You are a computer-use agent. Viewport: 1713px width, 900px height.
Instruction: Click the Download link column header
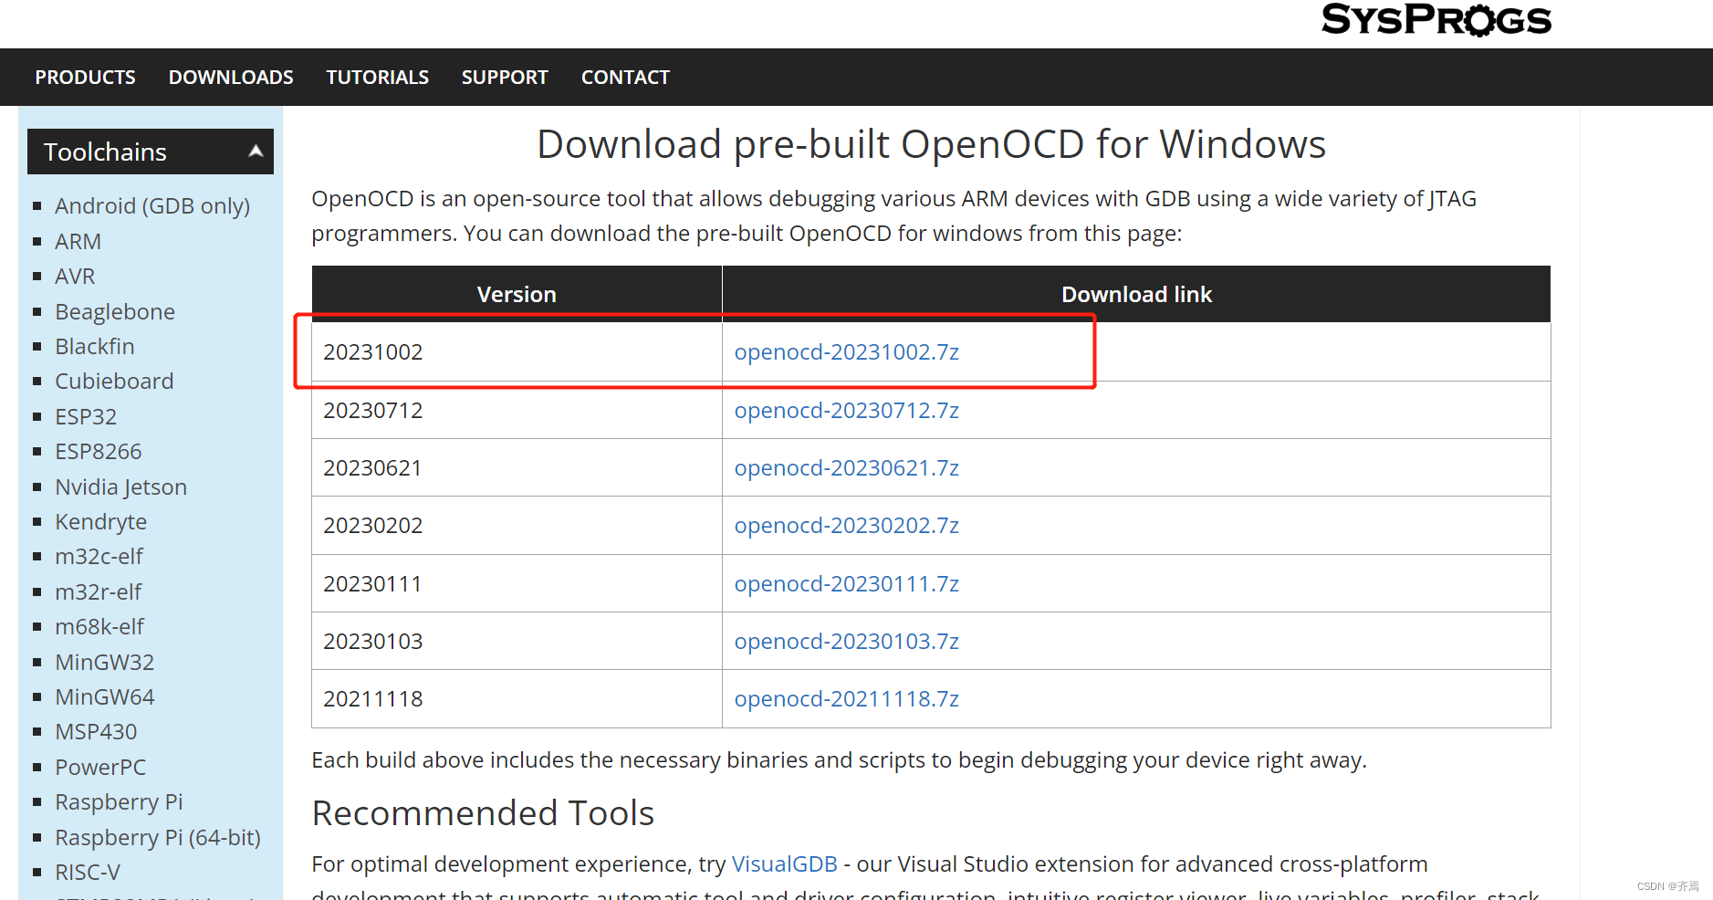(1136, 295)
